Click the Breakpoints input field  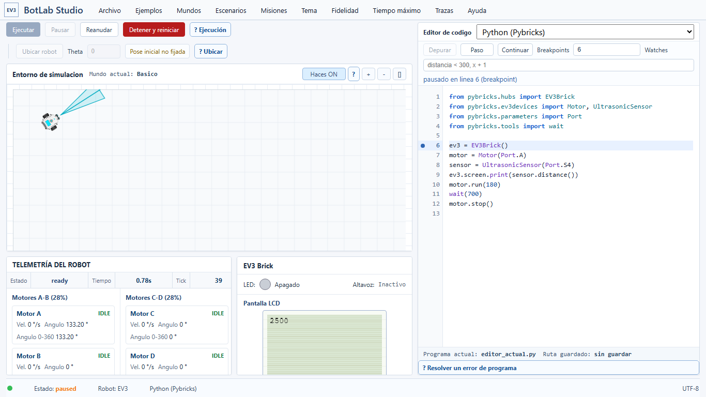pyautogui.click(x=607, y=50)
